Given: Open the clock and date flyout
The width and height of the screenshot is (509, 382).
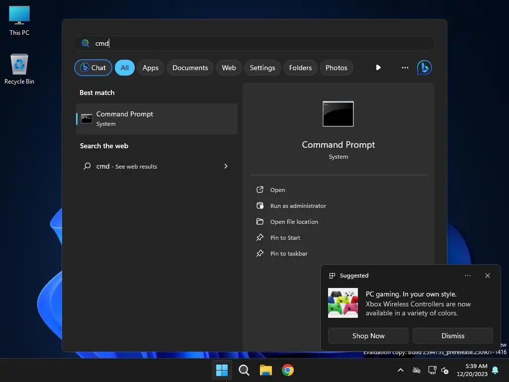Looking at the screenshot, I should (x=472, y=370).
